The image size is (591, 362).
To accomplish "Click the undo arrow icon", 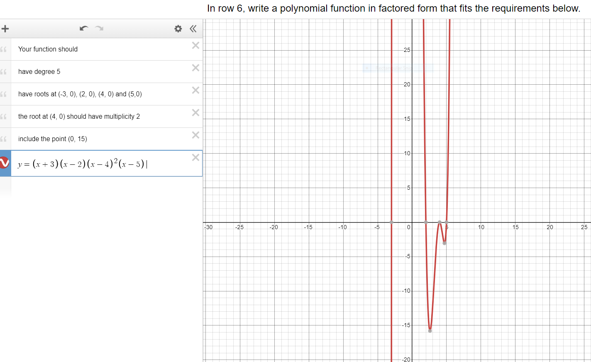I will click(83, 29).
